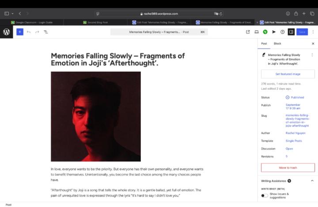Screen dimensions: 318x207
Task: Open the Document Overview list icon
Action: click(46, 32)
